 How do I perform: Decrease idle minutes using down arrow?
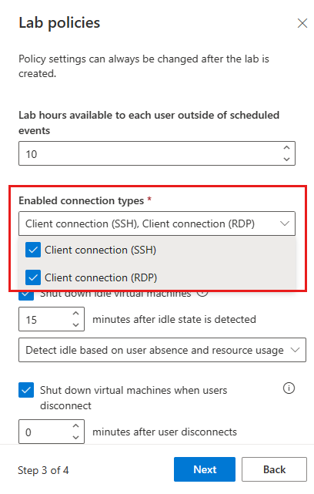coord(76,324)
